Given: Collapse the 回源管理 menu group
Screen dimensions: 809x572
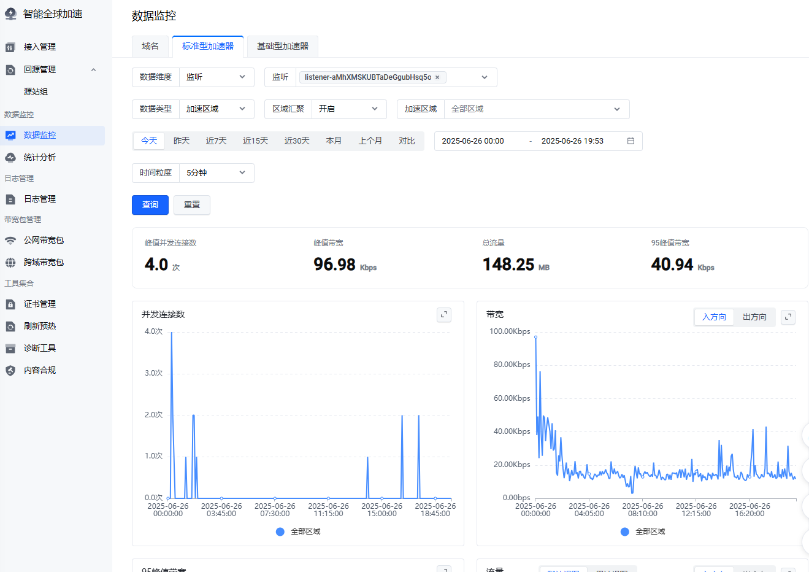Looking at the screenshot, I should (93, 70).
